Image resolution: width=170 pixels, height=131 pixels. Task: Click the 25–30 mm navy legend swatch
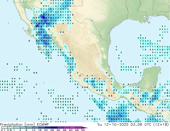click(x=54, y=128)
